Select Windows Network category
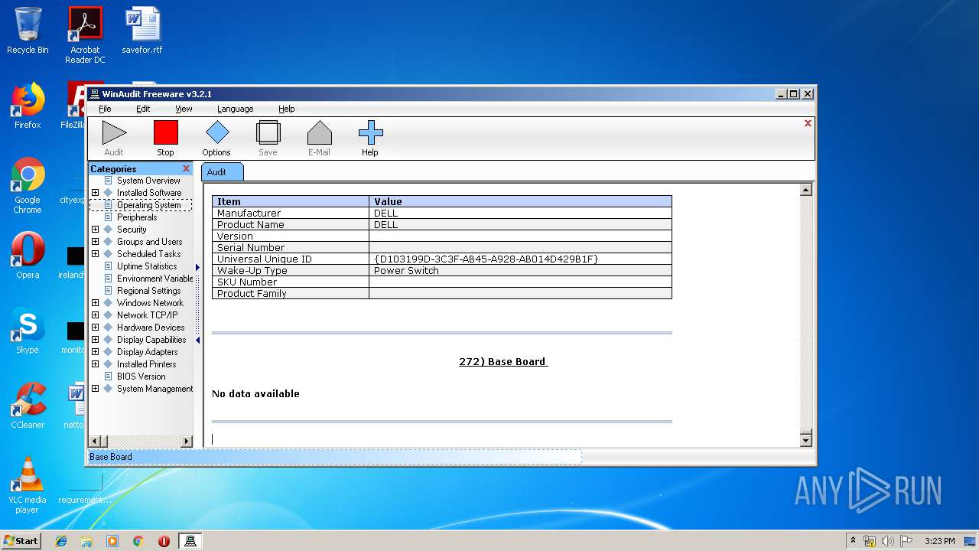 [150, 303]
